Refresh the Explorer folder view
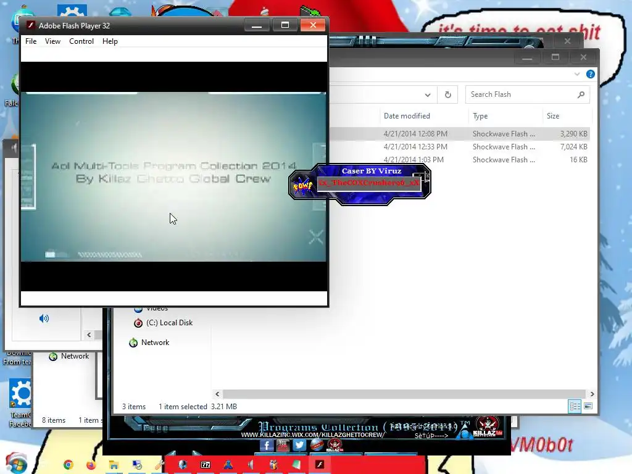The height and width of the screenshot is (474, 632). [448, 94]
